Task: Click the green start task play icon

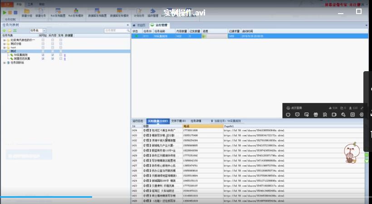Action: [5, 12]
